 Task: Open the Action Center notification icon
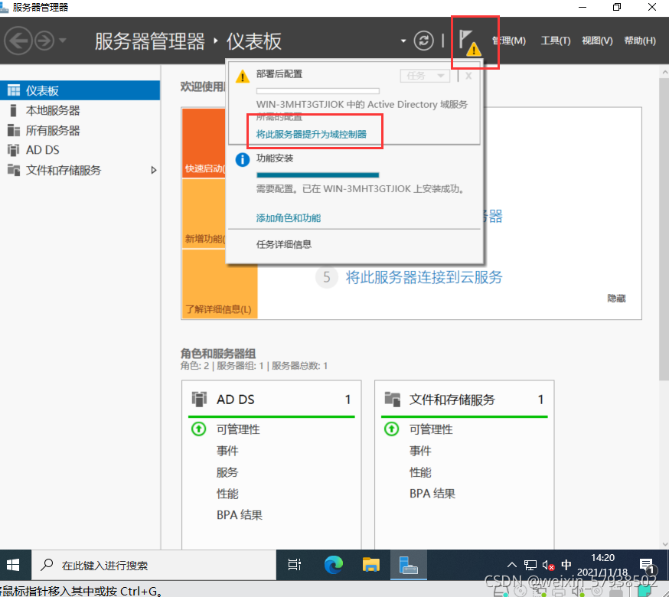coord(648,566)
